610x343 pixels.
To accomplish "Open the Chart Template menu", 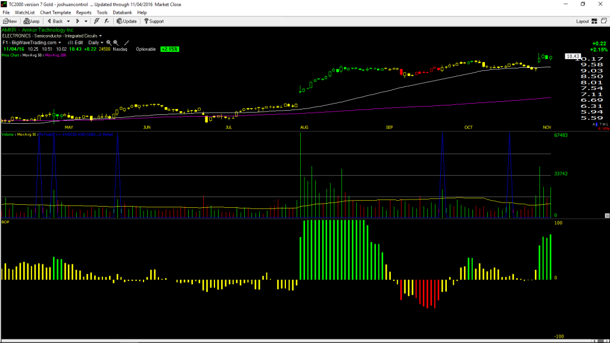I will (55, 13).
